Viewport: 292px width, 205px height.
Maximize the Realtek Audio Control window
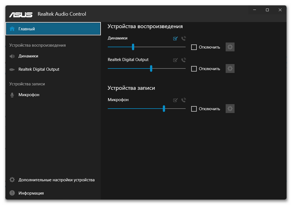click(267, 10)
